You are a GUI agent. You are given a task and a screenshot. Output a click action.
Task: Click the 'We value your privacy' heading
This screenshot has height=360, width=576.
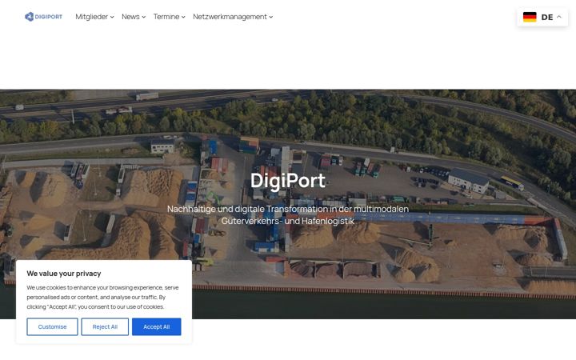click(x=64, y=274)
